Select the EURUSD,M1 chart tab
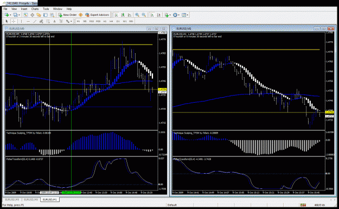The width and height of the screenshot is (339, 209). coord(50,199)
